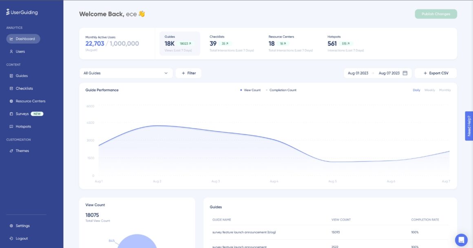473x248 pixels.
Task: Select the Checklists stats card
Action: 232,44
